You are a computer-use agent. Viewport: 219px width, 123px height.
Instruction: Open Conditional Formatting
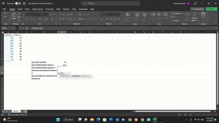pyautogui.click(x=128, y=17)
